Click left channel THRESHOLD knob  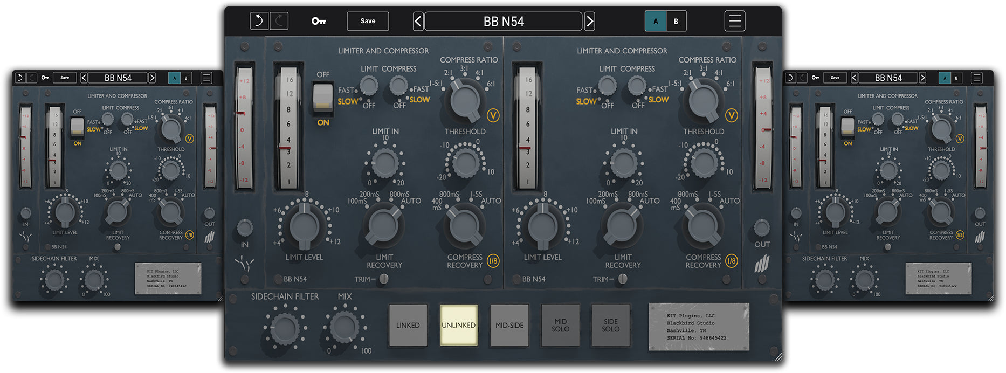pyautogui.click(x=465, y=162)
